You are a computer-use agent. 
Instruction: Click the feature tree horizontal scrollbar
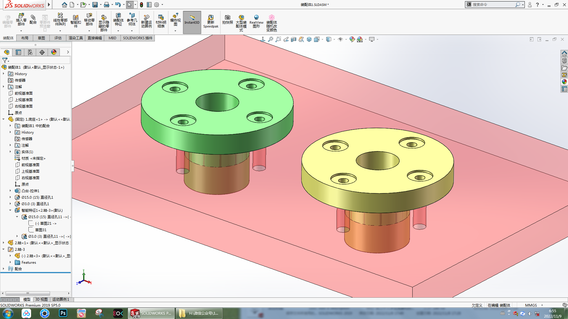tap(28, 293)
